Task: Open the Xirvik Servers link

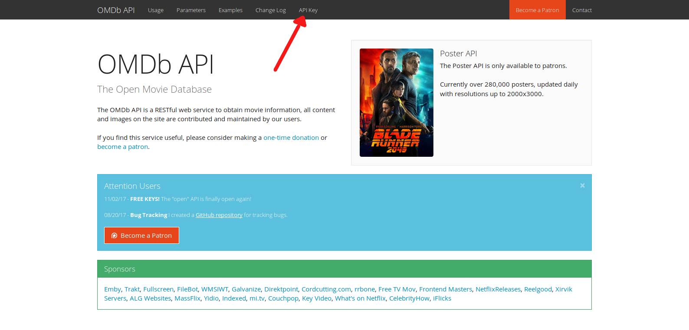Action: [564, 289]
